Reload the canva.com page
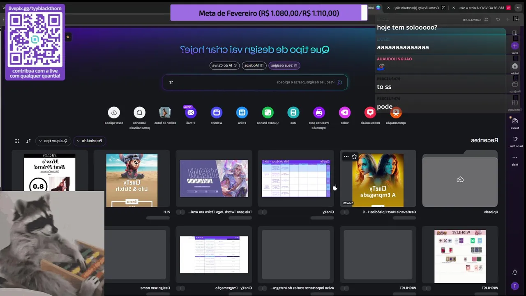The width and height of the screenshot is (526, 296). click(498, 19)
